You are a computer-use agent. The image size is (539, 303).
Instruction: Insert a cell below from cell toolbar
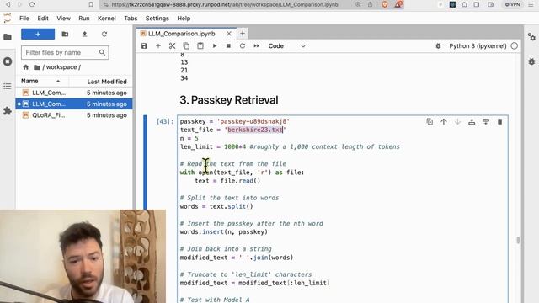click(486, 121)
